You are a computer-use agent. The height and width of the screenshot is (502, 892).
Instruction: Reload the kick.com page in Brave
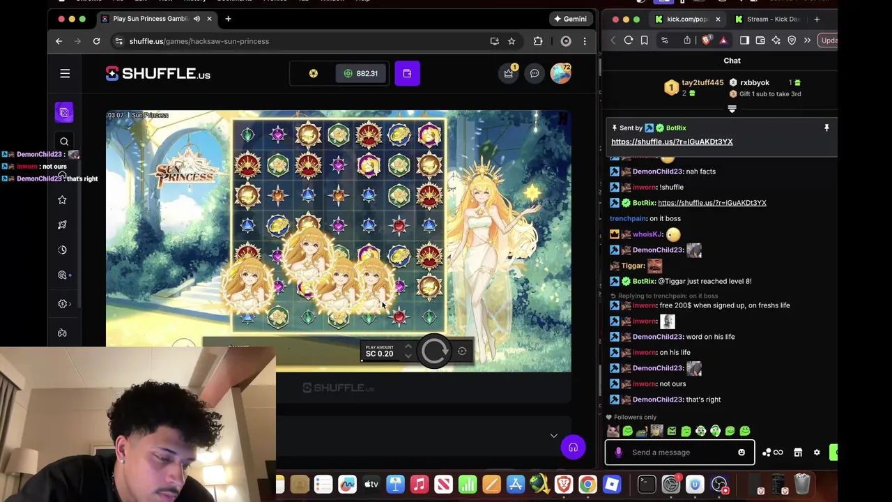(629, 40)
